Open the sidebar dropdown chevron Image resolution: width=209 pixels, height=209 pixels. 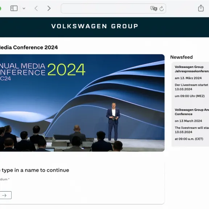point(24,8)
